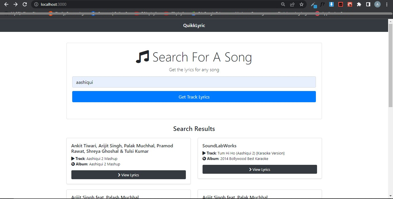Click the forward navigation arrow
Viewport: 393px width, 199px height.
point(16,4)
